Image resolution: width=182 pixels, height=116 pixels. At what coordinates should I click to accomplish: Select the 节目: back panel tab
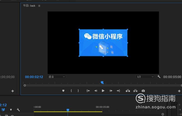pos(29,6)
